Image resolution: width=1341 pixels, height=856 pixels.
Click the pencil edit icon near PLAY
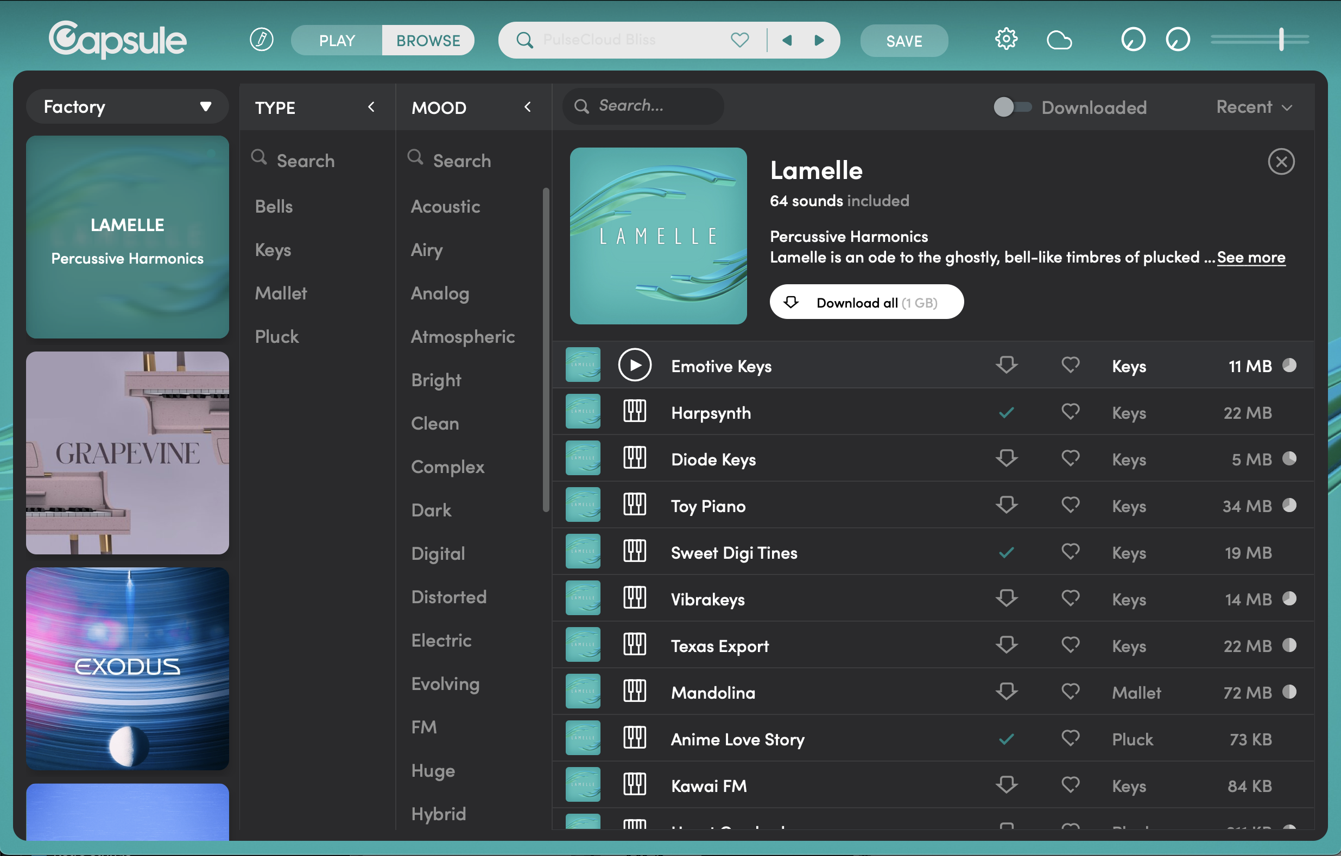click(261, 40)
